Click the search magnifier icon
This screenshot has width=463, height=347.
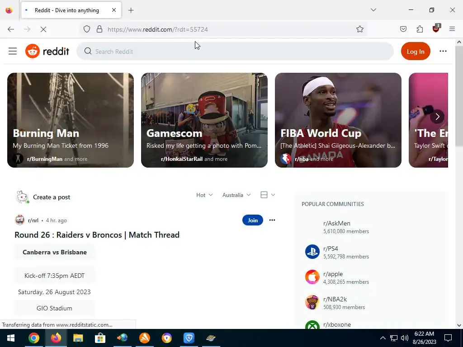click(88, 51)
